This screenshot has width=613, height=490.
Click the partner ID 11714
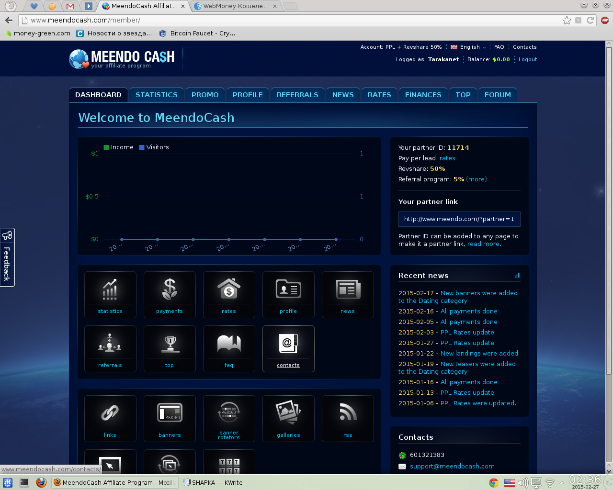[x=458, y=148]
